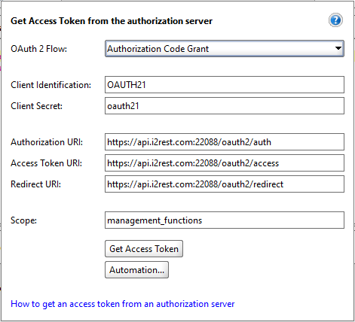
Task: Select the Redirect URI text box
Action: pyautogui.click(x=225, y=184)
